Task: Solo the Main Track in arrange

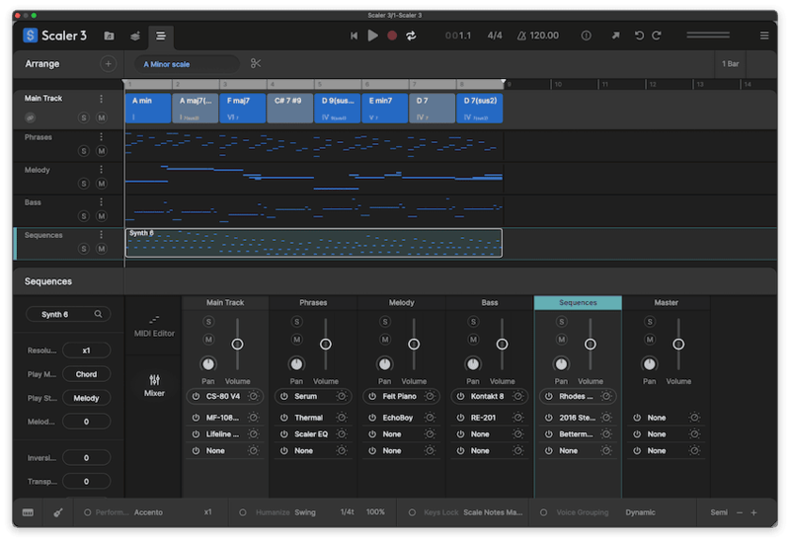Action: [84, 117]
